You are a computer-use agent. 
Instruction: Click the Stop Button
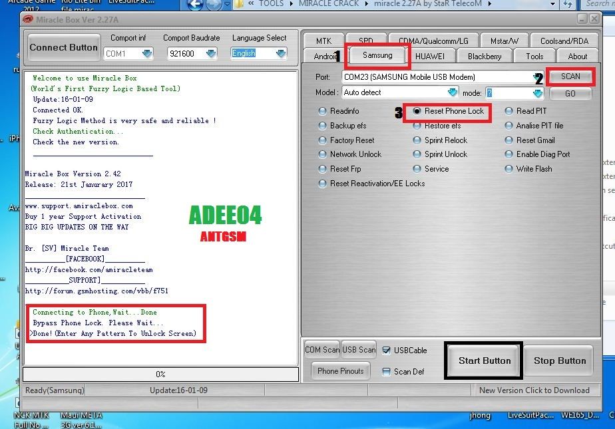tap(560, 361)
